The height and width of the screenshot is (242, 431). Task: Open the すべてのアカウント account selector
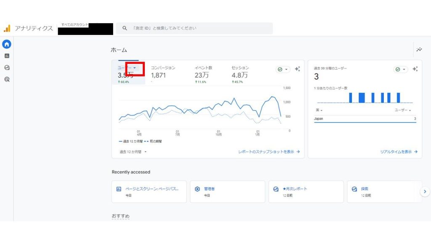(85, 29)
